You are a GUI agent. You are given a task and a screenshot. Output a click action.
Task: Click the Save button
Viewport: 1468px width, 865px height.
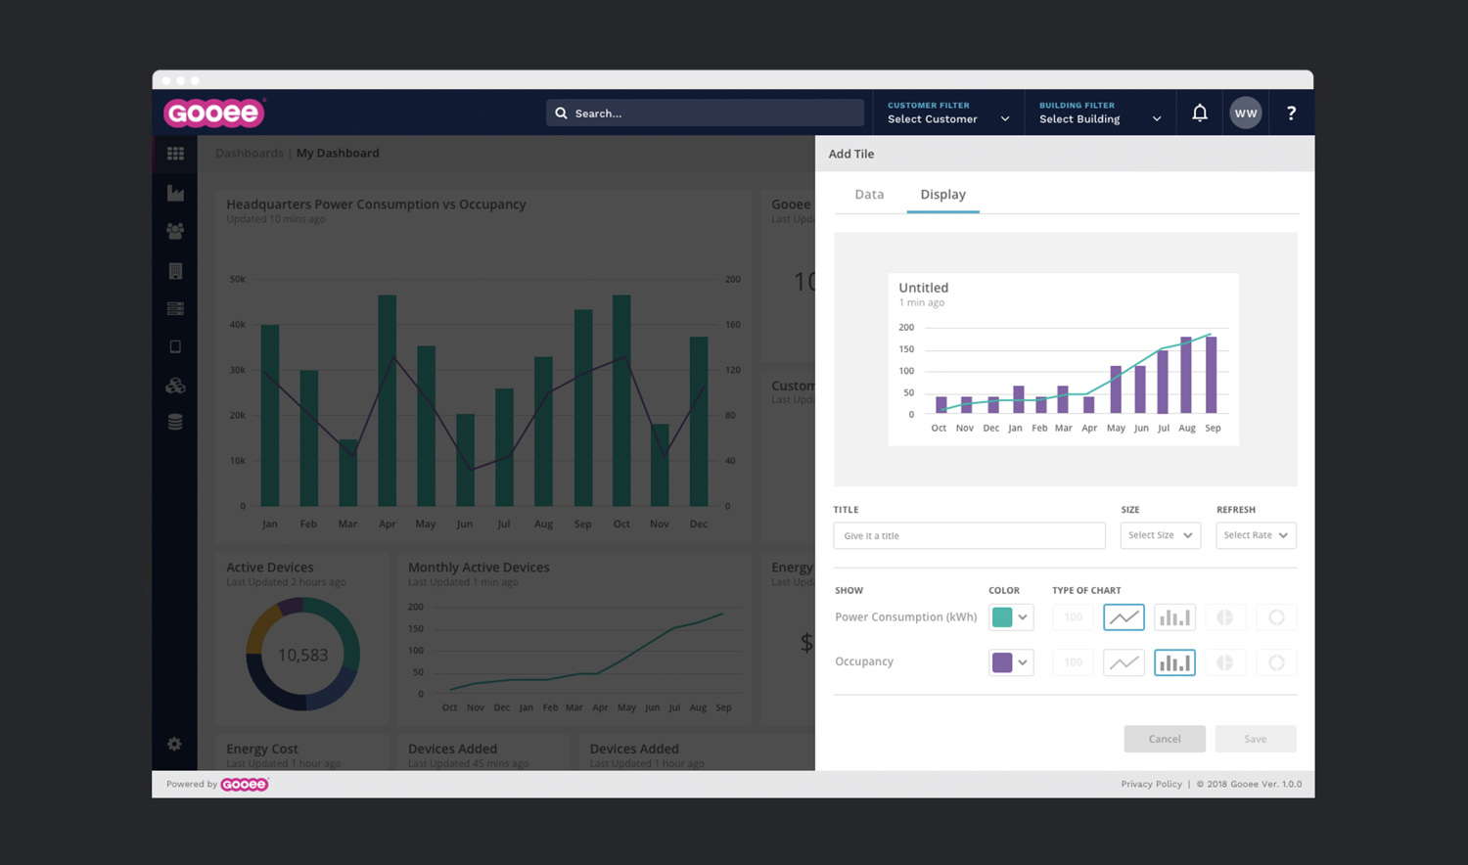[1256, 739]
